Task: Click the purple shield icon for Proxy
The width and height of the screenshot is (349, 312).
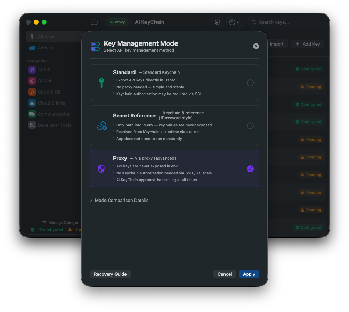Action: [x=101, y=169]
